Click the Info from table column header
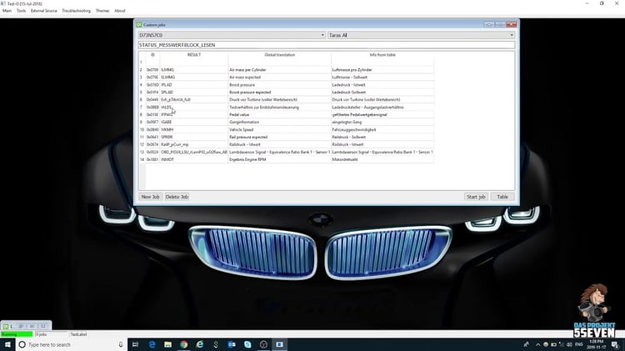Screen dimensions: 625x351 pyautogui.click(x=382, y=55)
